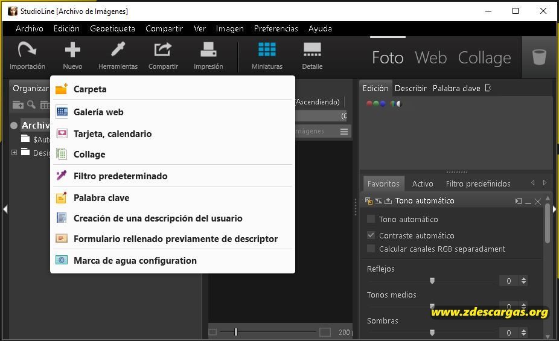This screenshot has width=559, height=341.
Task: Click the undock panel icon beside Palabra clave
Action: click(488, 88)
